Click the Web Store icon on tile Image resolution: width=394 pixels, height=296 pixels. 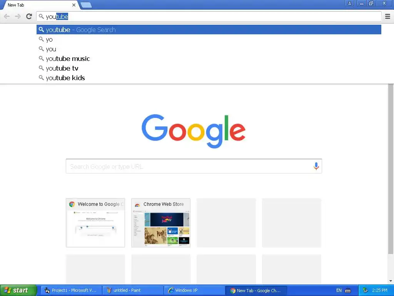pyautogui.click(x=137, y=204)
